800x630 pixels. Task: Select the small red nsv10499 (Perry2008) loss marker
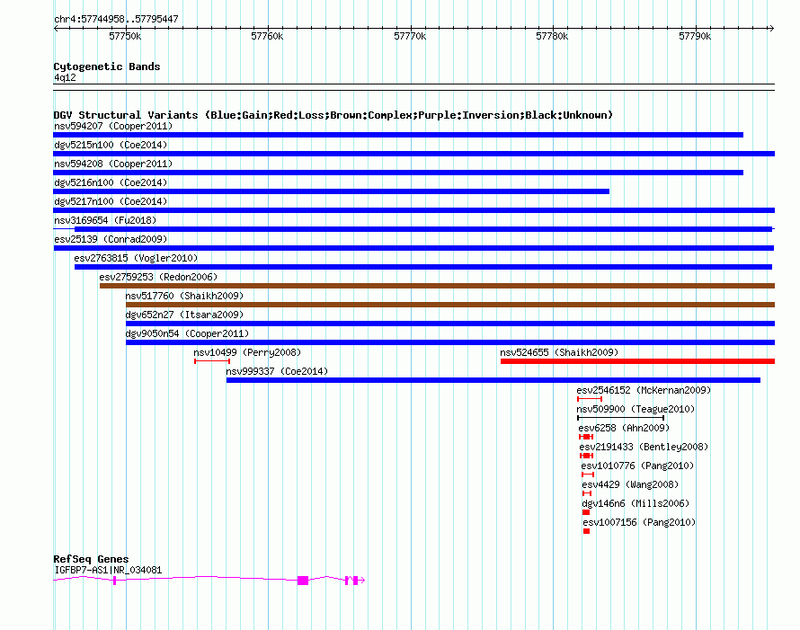click(x=212, y=361)
